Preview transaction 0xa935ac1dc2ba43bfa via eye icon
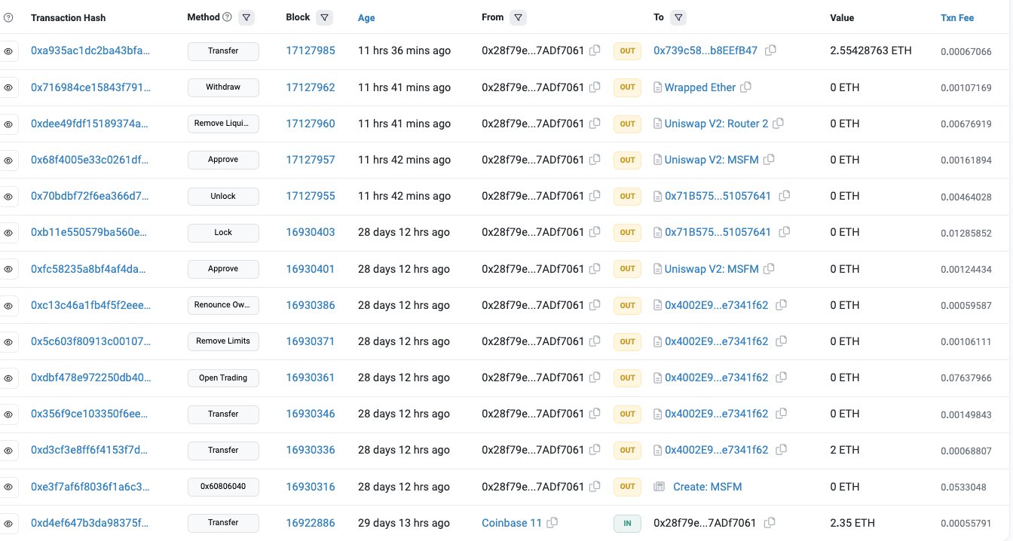 tap(8, 51)
